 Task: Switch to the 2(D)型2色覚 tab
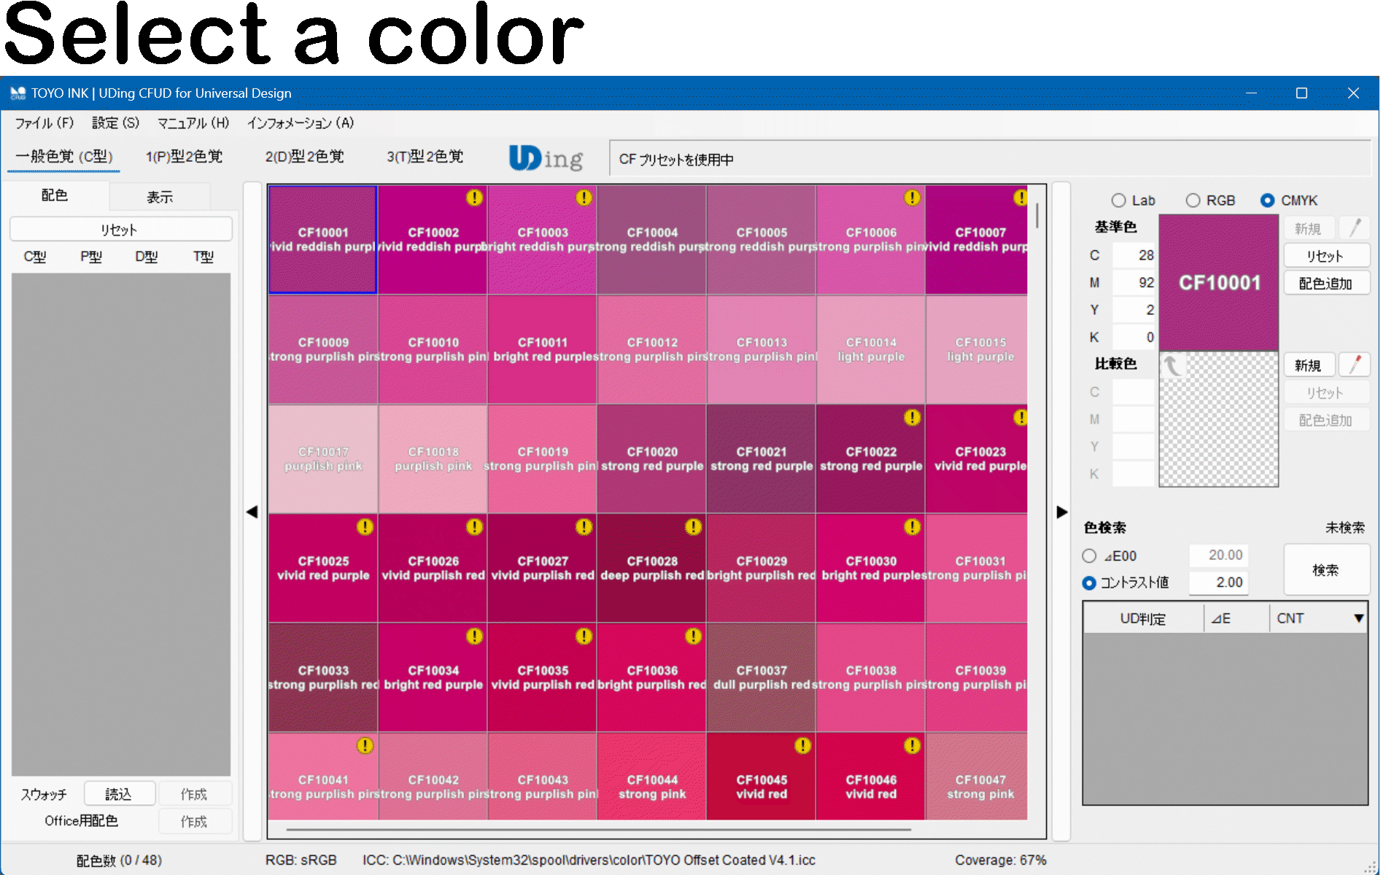[304, 157]
